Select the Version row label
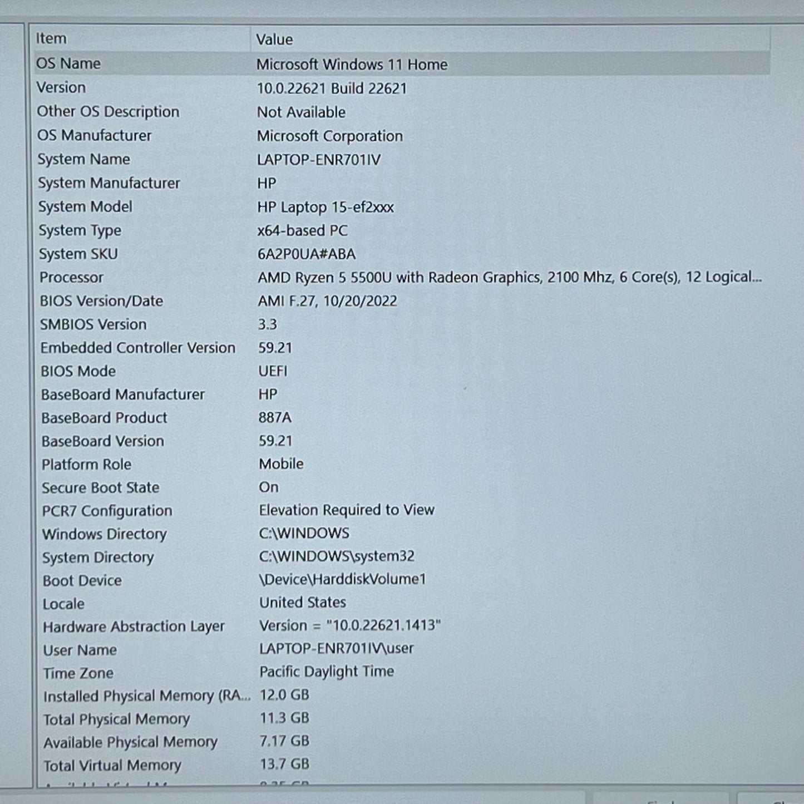Screen dimensions: 804x804 tap(61, 87)
